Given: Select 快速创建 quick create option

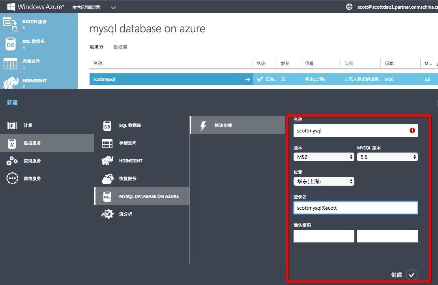Looking at the screenshot, I should point(238,125).
